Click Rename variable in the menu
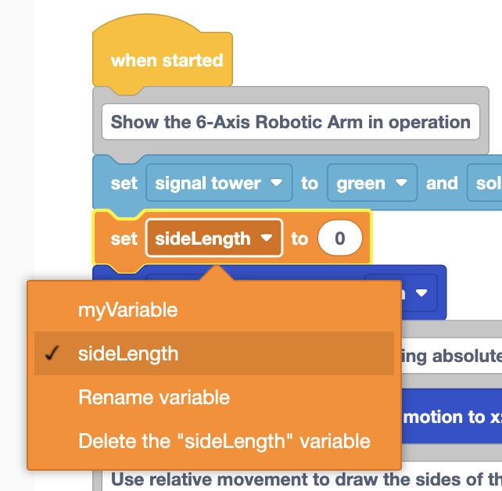Viewport: 502px width, 491px height. [214, 397]
